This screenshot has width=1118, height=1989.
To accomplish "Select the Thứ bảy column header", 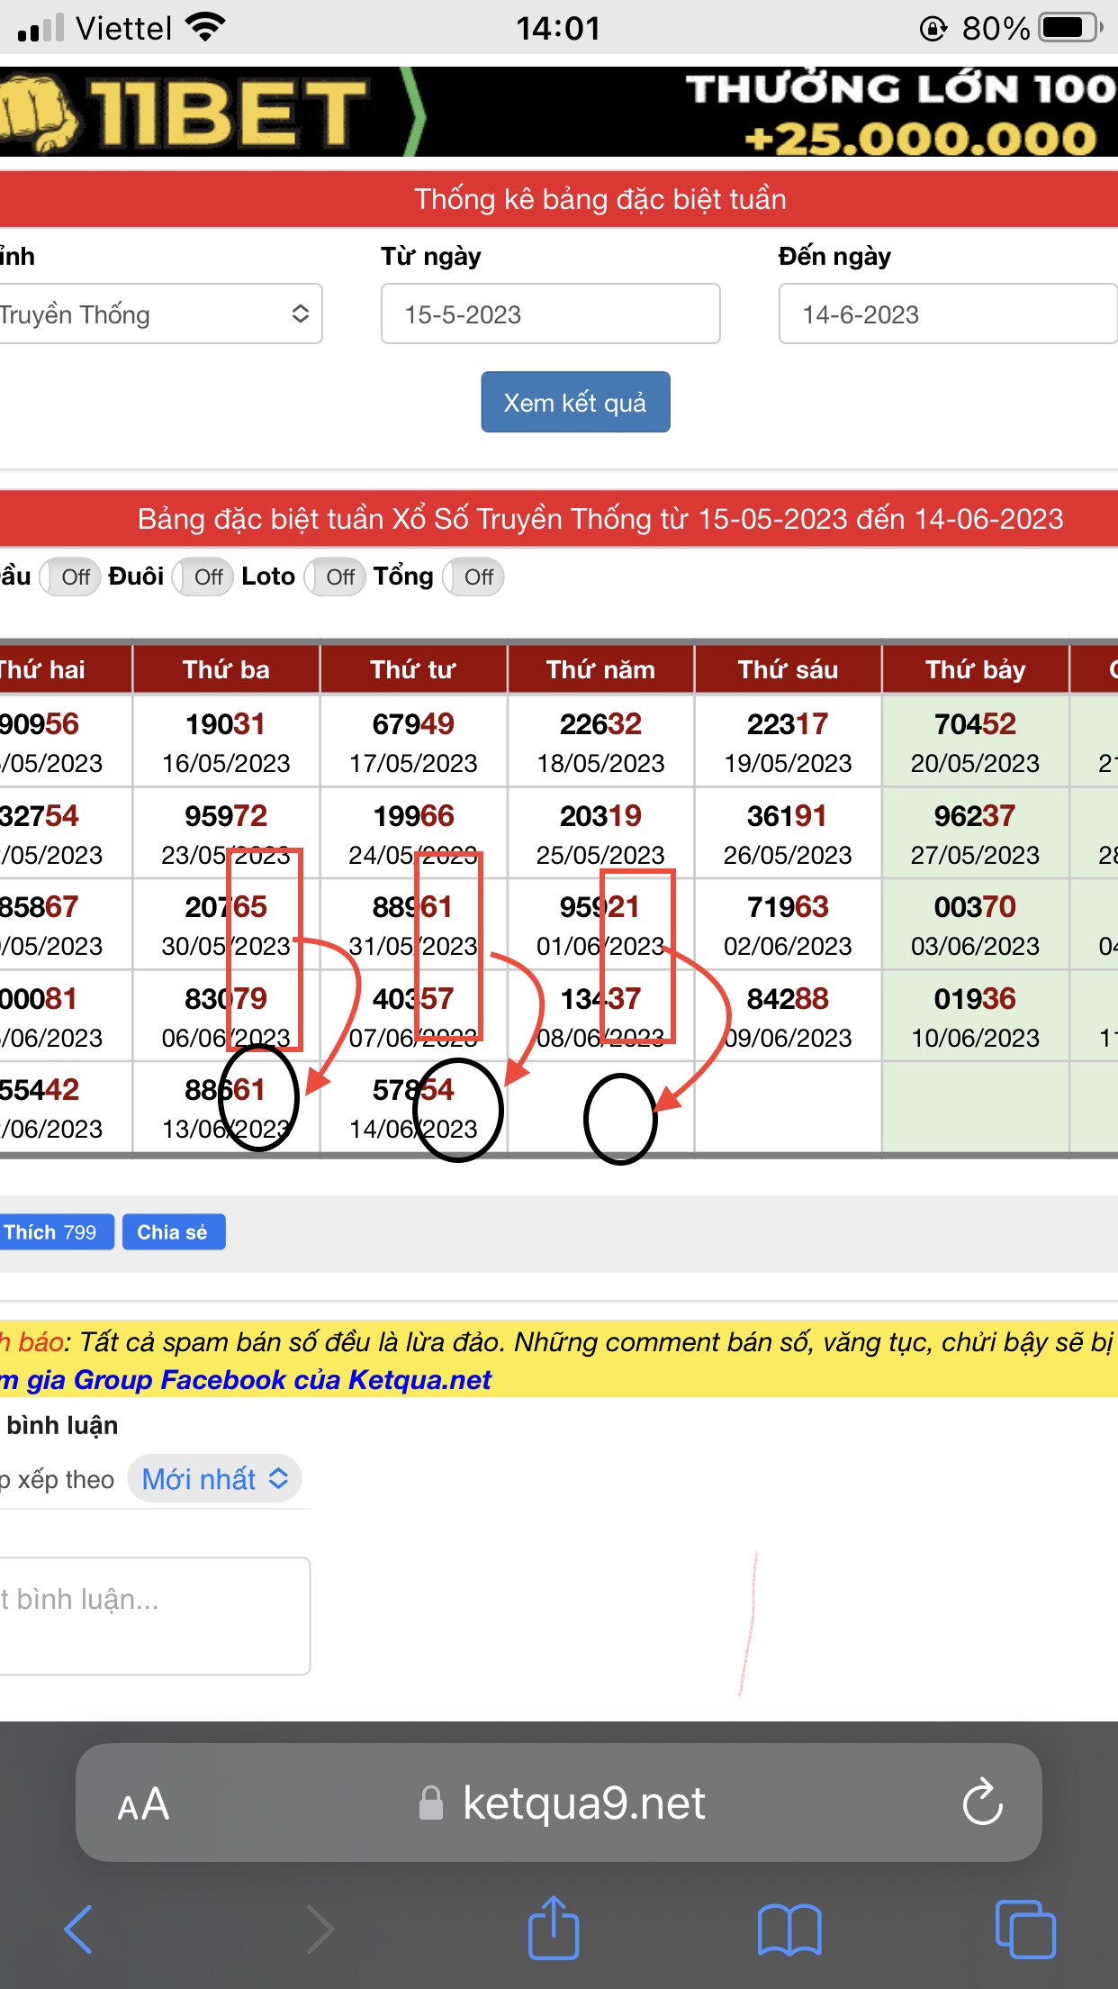I will (975, 669).
